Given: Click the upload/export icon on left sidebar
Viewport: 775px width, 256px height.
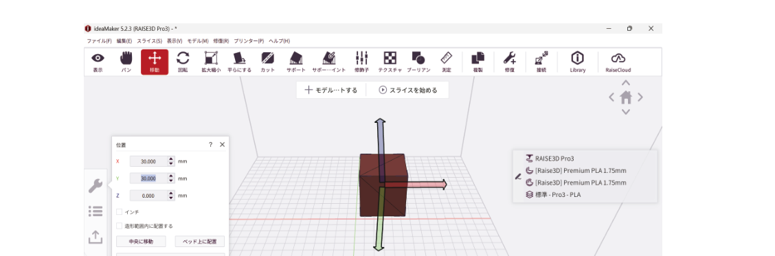Looking at the screenshot, I should coord(95,237).
